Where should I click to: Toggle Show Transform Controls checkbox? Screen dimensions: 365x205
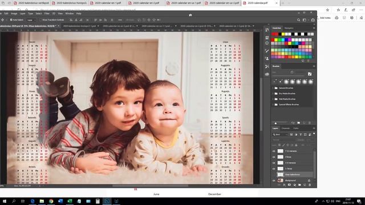[x=40, y=20]
